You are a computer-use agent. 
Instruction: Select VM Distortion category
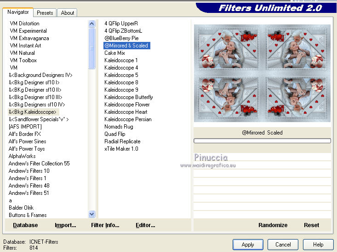coord(24,23)
